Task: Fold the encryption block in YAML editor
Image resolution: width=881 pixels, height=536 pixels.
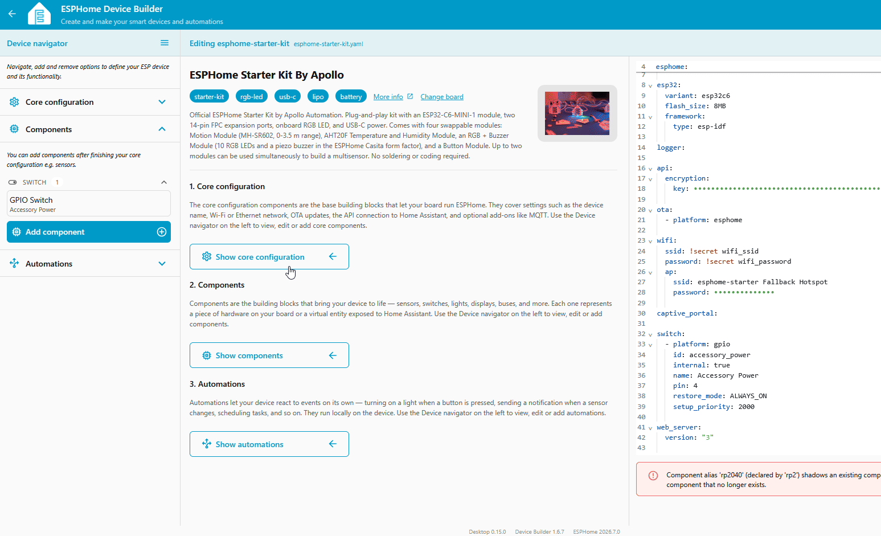Action: tap(650, 179)
